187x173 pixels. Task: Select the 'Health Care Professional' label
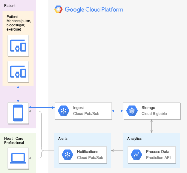pyautogui.click(x=14, y=141)
